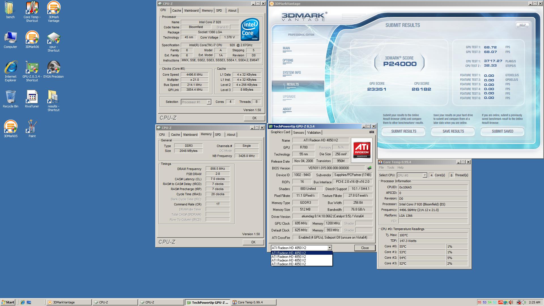Switch to Cache tab in top CPU-Z window
The width and height of the screenshot is (544, 306).
[x=177, y=10]
